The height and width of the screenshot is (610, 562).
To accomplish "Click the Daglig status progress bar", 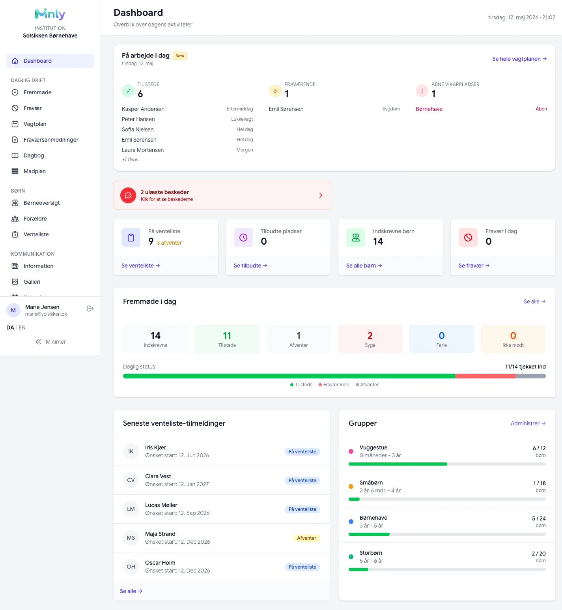I will click(x=334, y=376).
